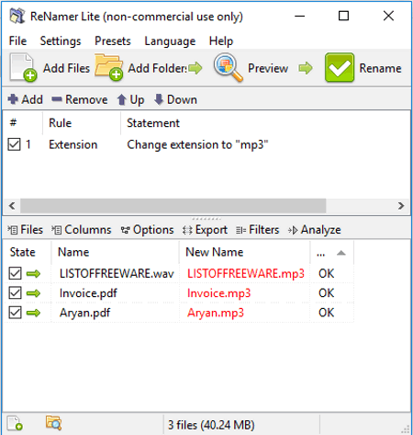413x435 pixels.
Task: Click the Analyze button
Action: coord(315,230)
